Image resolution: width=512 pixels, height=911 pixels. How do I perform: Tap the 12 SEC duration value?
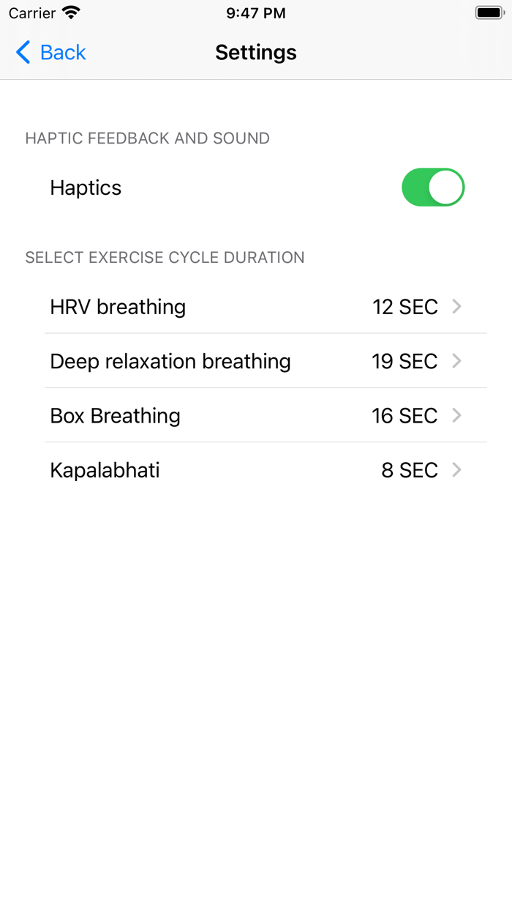coord(405,307)
